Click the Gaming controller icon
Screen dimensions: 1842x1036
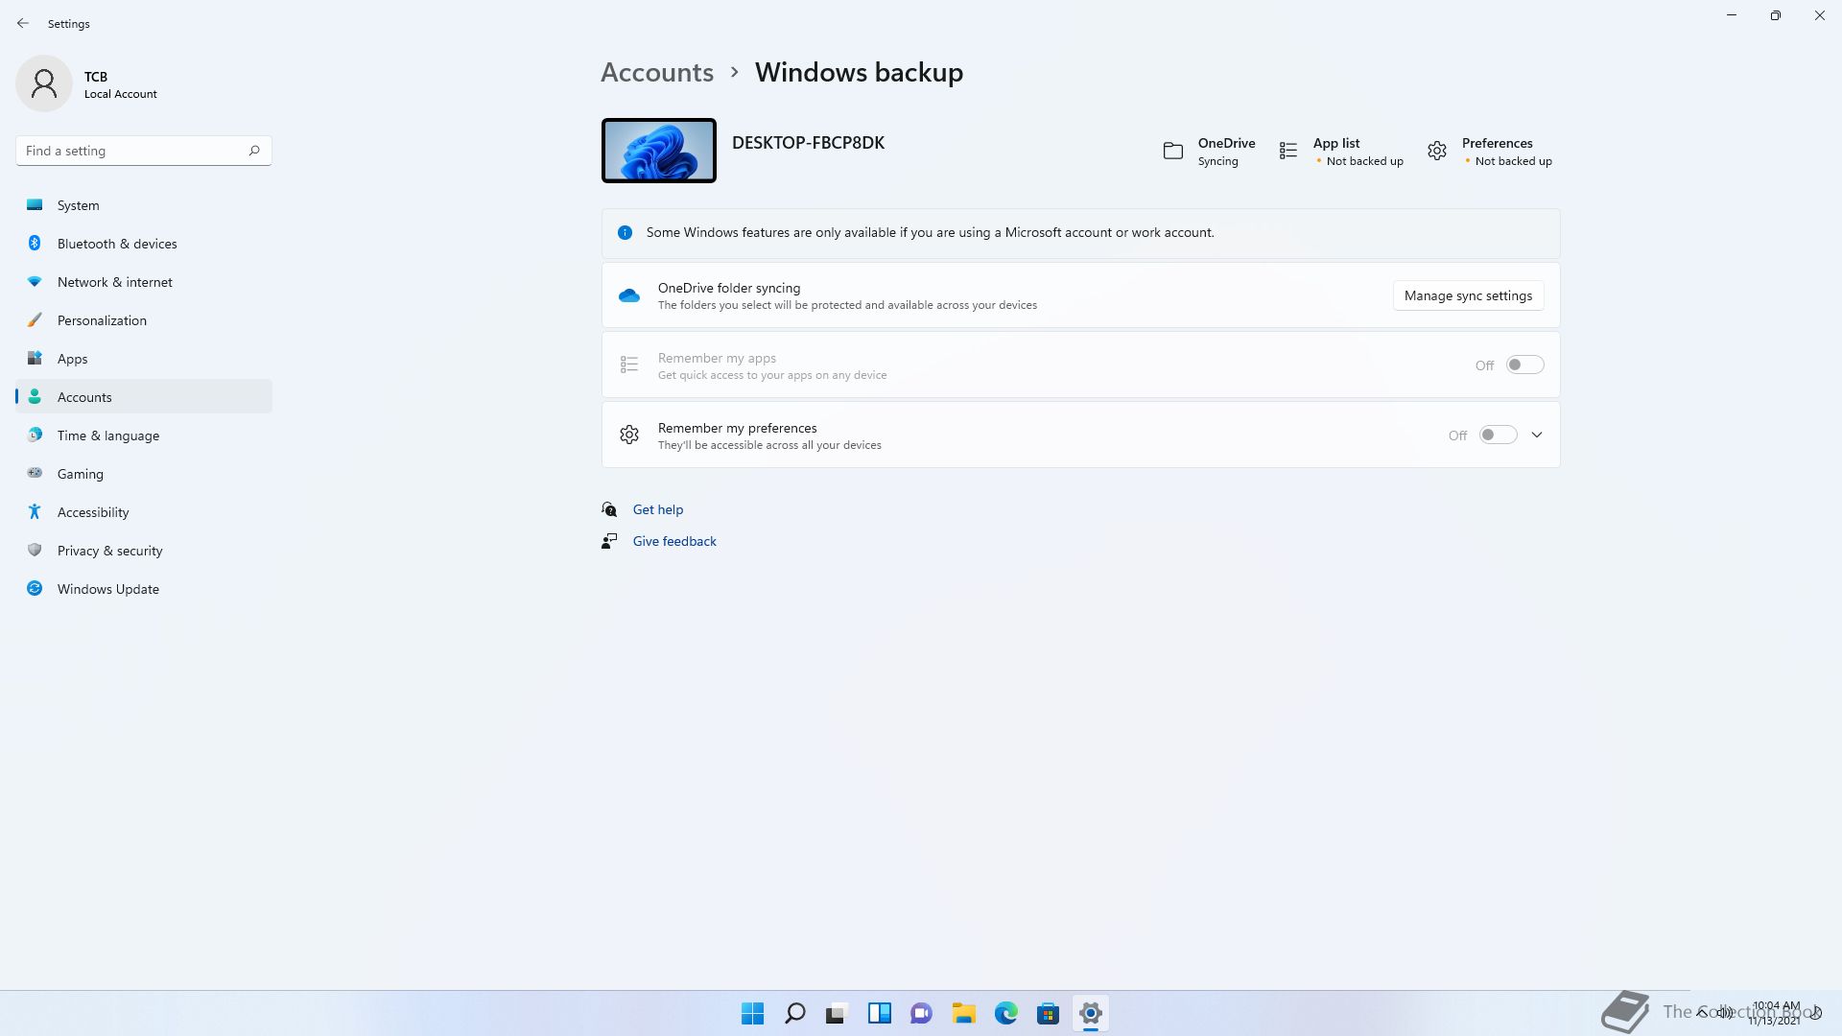click(35, 473)
